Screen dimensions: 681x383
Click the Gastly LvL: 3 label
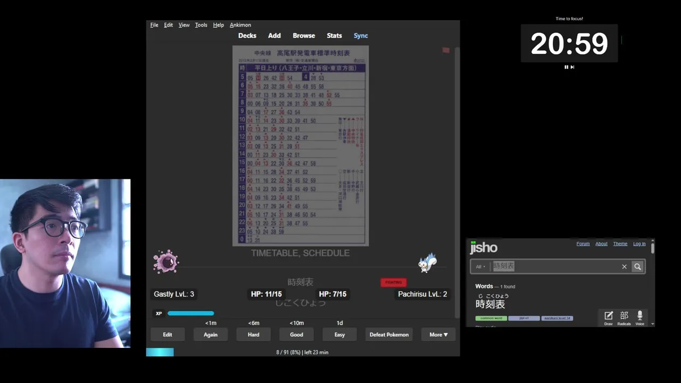(174, 294)
